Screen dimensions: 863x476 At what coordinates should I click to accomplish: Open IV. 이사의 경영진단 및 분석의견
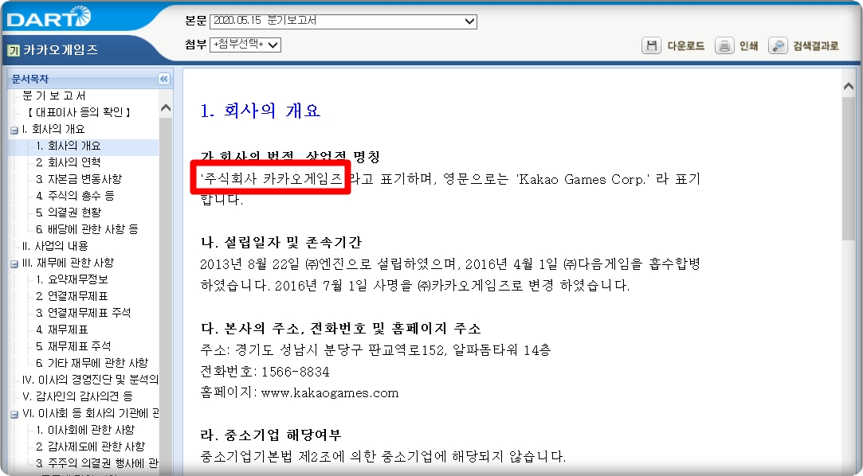(90, 379)
